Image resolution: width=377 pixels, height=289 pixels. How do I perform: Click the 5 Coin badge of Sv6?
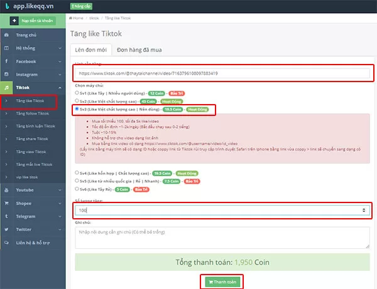click(123, 189)
